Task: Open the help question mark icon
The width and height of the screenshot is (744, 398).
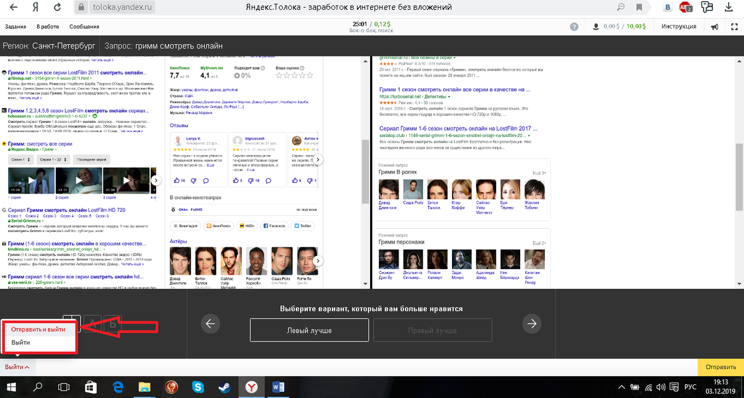Action: 574,27
